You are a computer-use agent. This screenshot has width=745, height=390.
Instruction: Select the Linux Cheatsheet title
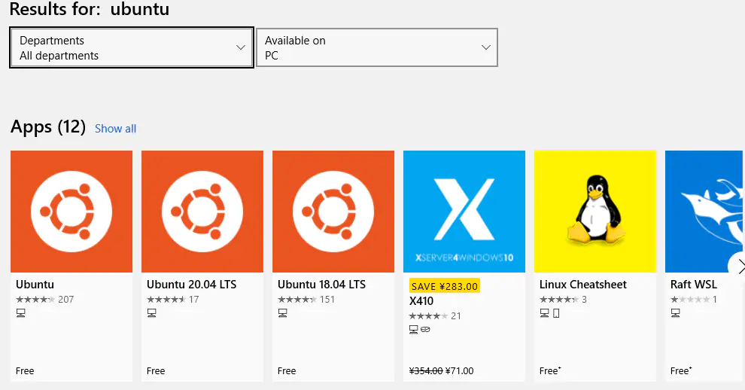[x=583, y=285]
